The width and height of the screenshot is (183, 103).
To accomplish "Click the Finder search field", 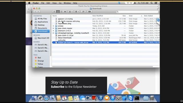I will click(137, 12).
